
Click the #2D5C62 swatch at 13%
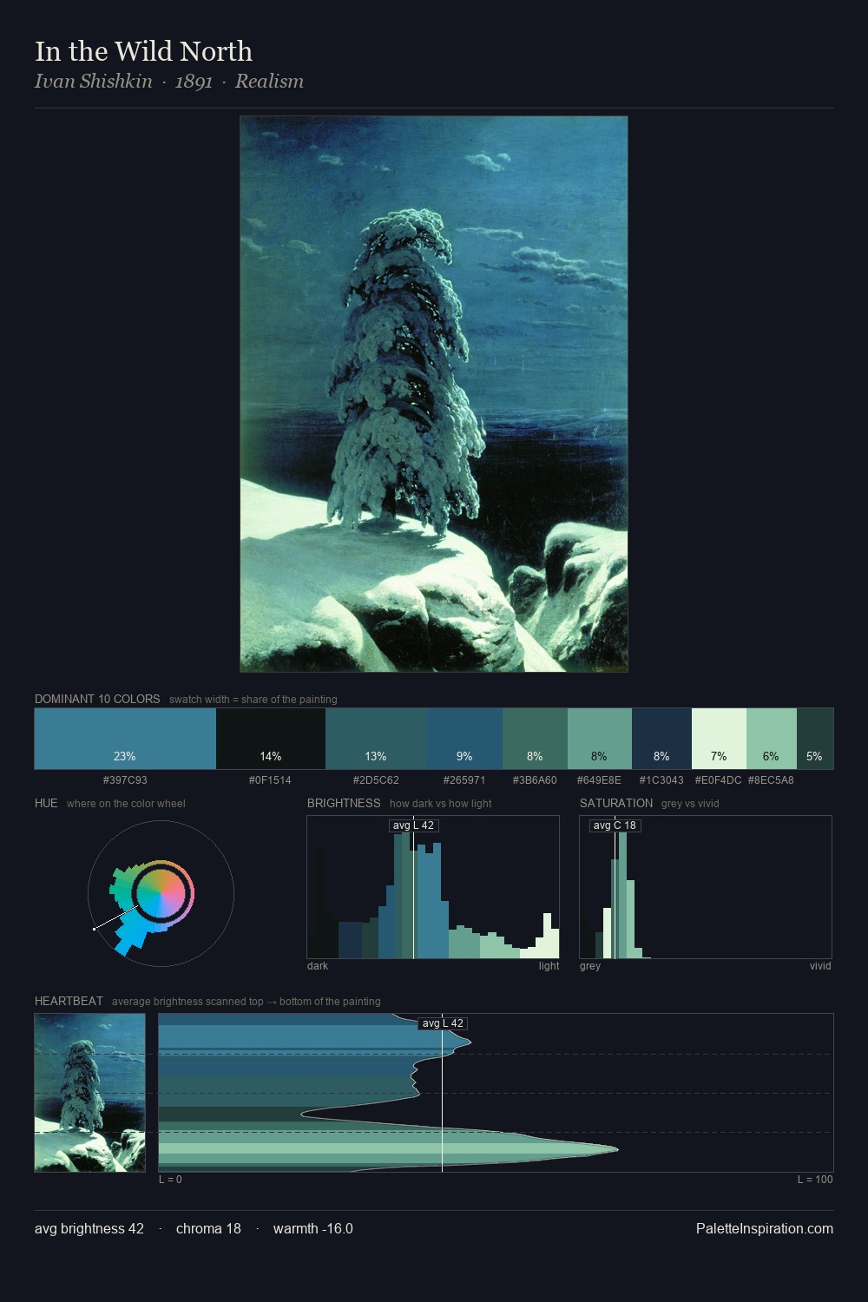click(x=376, y=739)
